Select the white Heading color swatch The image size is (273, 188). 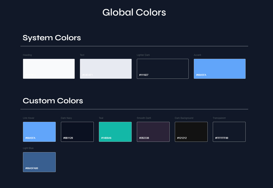49,68
